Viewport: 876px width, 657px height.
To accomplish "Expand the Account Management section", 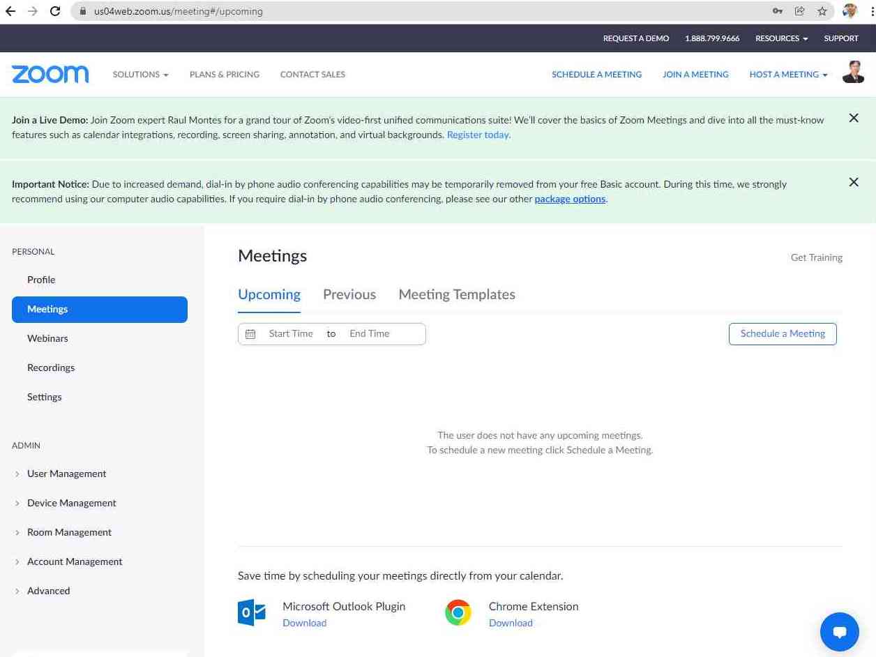I will [74, 561].
